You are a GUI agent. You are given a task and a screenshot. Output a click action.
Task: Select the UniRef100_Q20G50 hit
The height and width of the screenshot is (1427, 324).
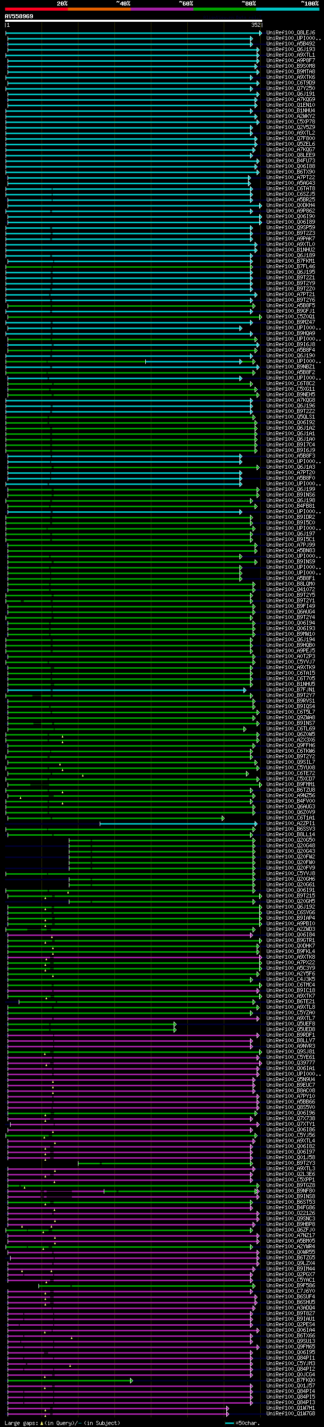291,840
